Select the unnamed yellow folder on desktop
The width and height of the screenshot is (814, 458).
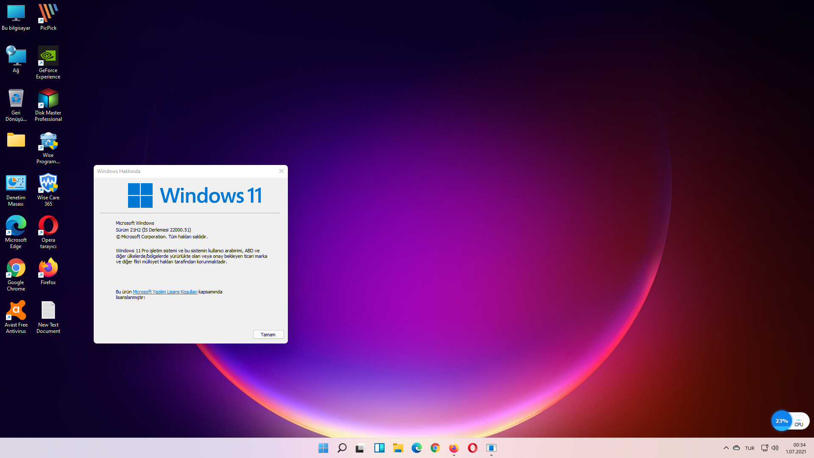[16, 140]
